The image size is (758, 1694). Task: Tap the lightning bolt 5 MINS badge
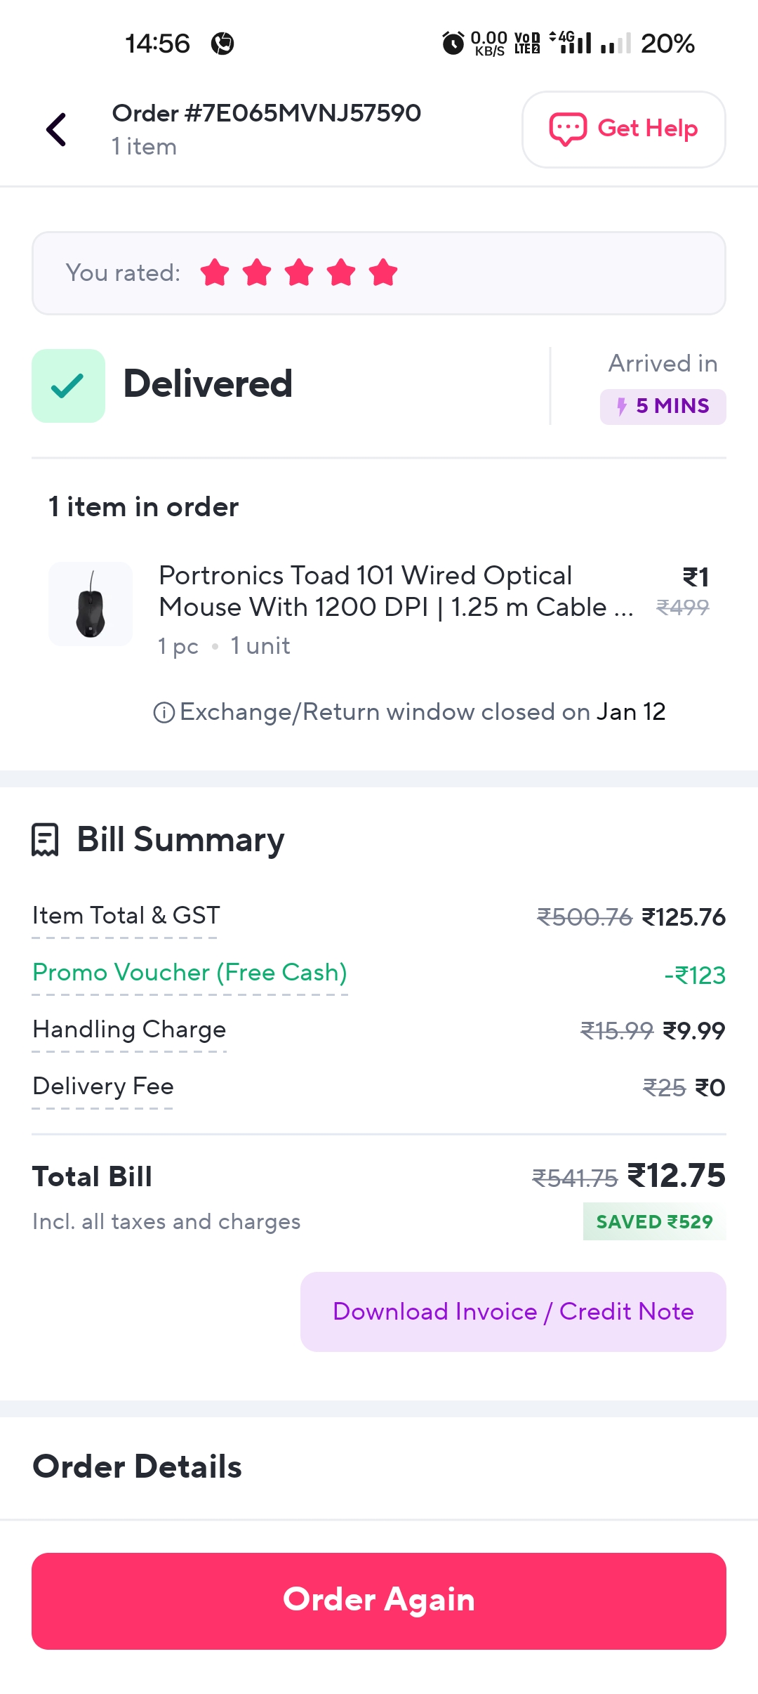click(663, 407)
